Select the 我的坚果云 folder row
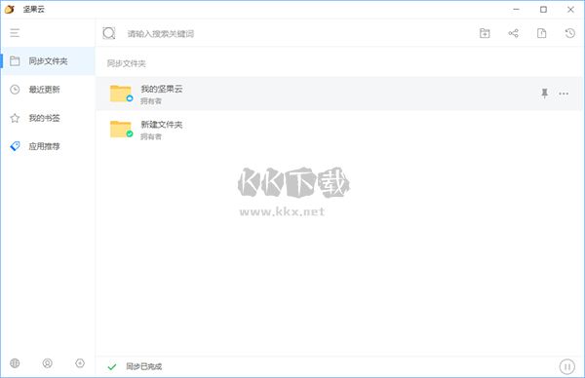 pos(339,94)
